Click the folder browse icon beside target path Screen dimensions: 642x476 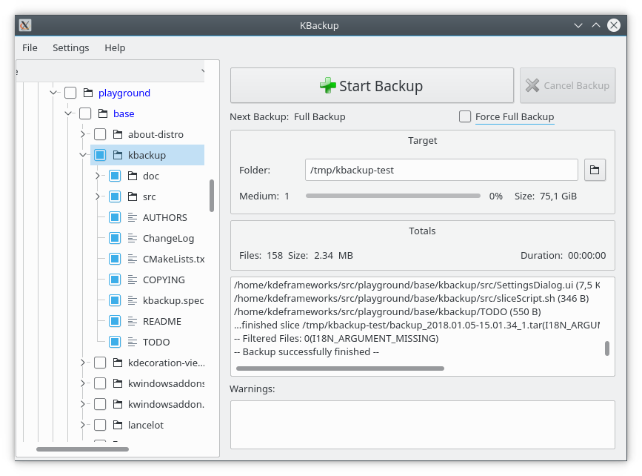click(595, 170)
